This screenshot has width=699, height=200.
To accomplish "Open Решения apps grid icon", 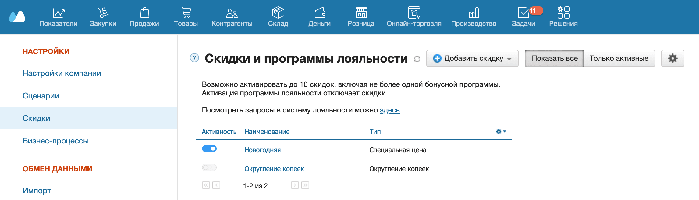I will click(x=563, y=12).
